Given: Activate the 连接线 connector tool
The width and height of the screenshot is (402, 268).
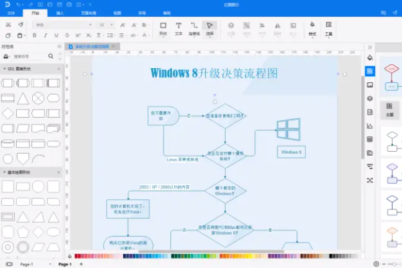Looking at the screenshot, I should [x=194, y=28].
